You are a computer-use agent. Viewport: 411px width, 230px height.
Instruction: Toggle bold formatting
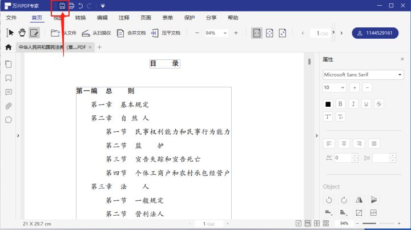[x=340, y=104]
